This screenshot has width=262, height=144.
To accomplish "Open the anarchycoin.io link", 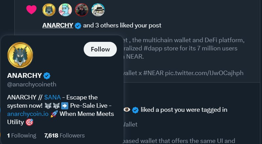I will 28,114.
